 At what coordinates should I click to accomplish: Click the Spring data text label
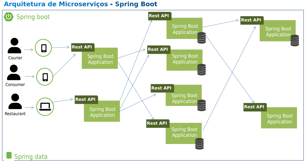(x=31, y=156)
